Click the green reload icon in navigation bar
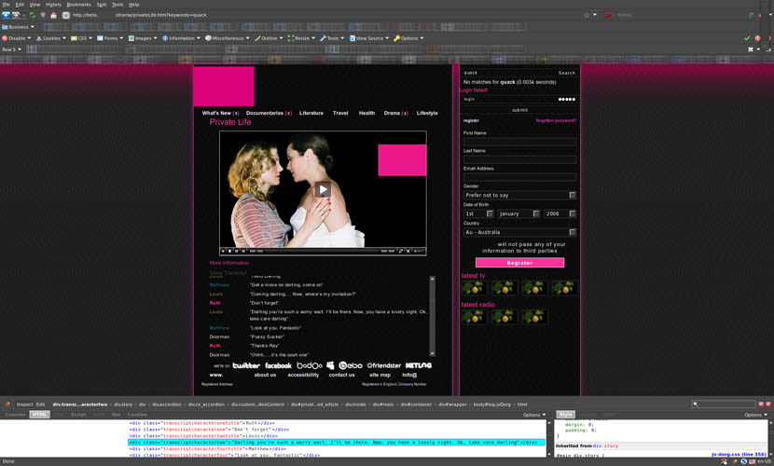This screenshot has height=466, width=774. click(x=33, y=15)
